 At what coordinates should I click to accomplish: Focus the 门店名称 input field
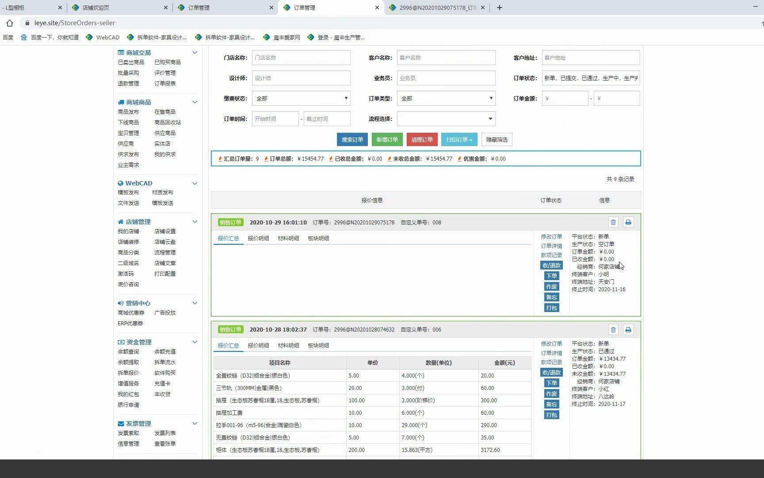point(301,58)
